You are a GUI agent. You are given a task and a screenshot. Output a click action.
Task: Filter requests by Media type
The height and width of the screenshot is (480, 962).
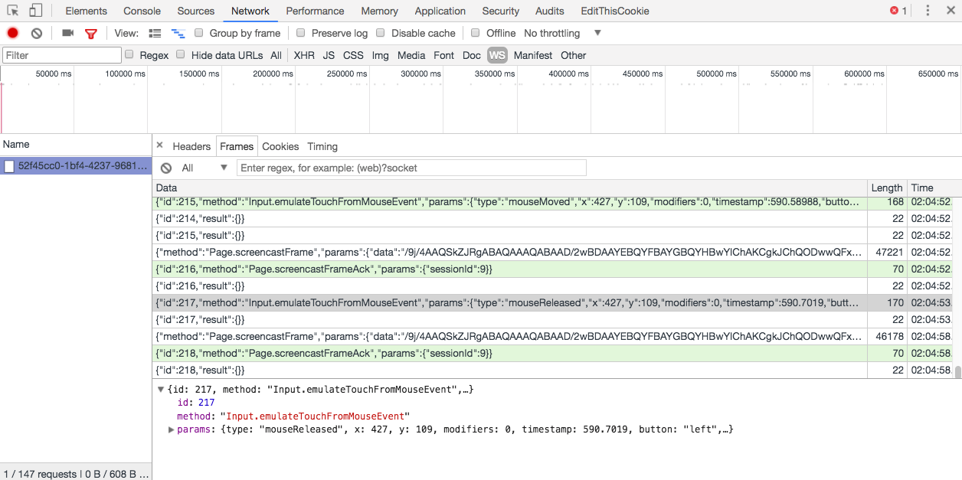411,55
